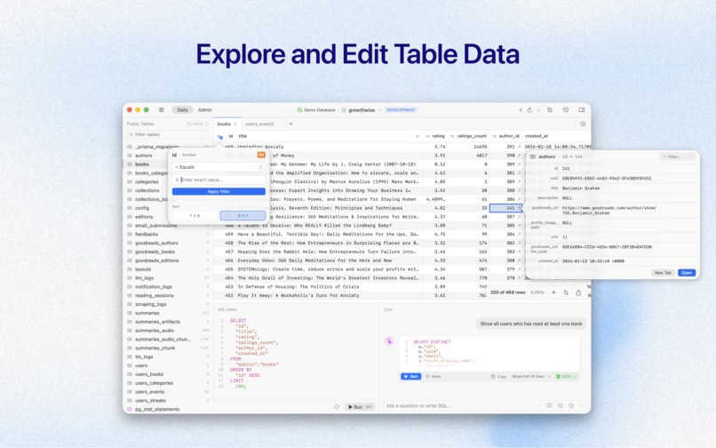The height and width of the screenshot is (448, 716).
Task: Select the users_events tab
Action: (259, 124)
